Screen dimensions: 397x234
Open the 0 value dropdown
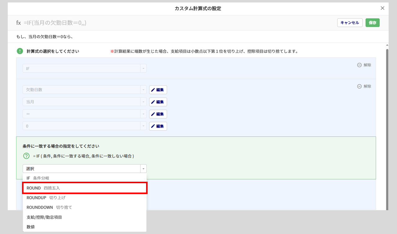click(x=85, y=126)
